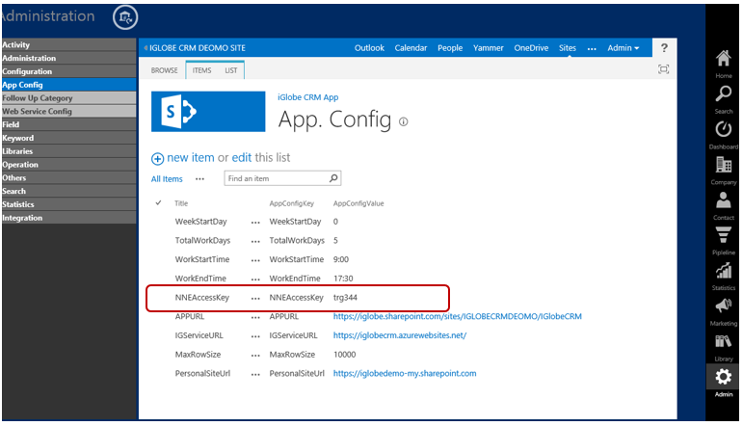Select Web Service Config menu item
The image size is (743, 426).
(x=68, y=111)
